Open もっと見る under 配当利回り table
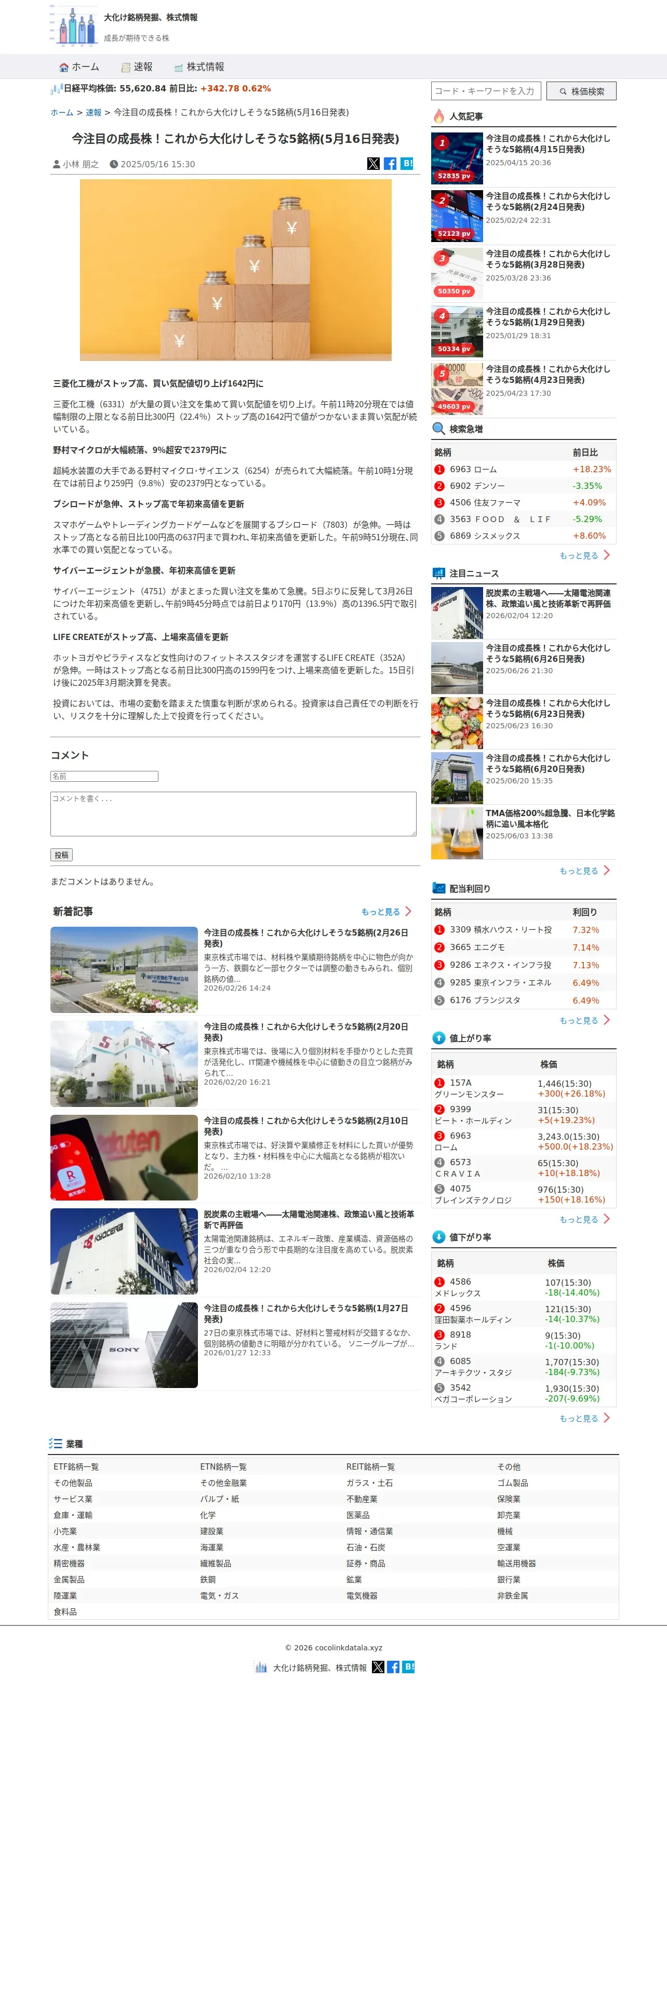667x2001 pixels. tap(585, 1021)
